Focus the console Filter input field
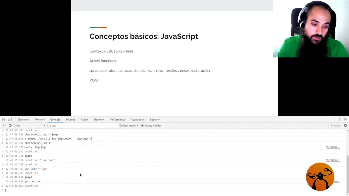 click(83, 125)
